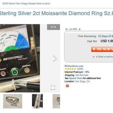Click green arrow beside Enter a maximum

click(97, 57)
